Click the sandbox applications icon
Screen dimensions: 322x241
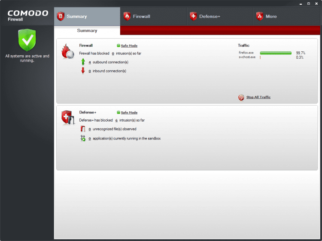(x=83, y=138)
